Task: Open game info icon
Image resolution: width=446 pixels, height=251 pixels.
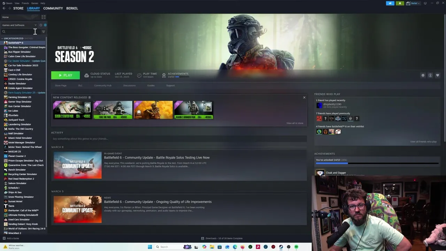Action: coord(430,75)
